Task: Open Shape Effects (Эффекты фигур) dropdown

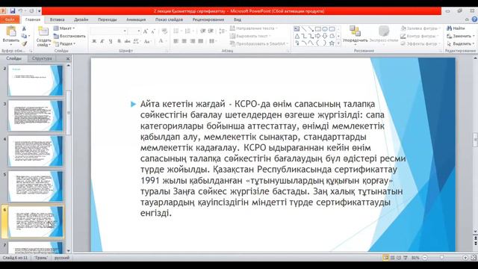Action: [x=420, y=43]
